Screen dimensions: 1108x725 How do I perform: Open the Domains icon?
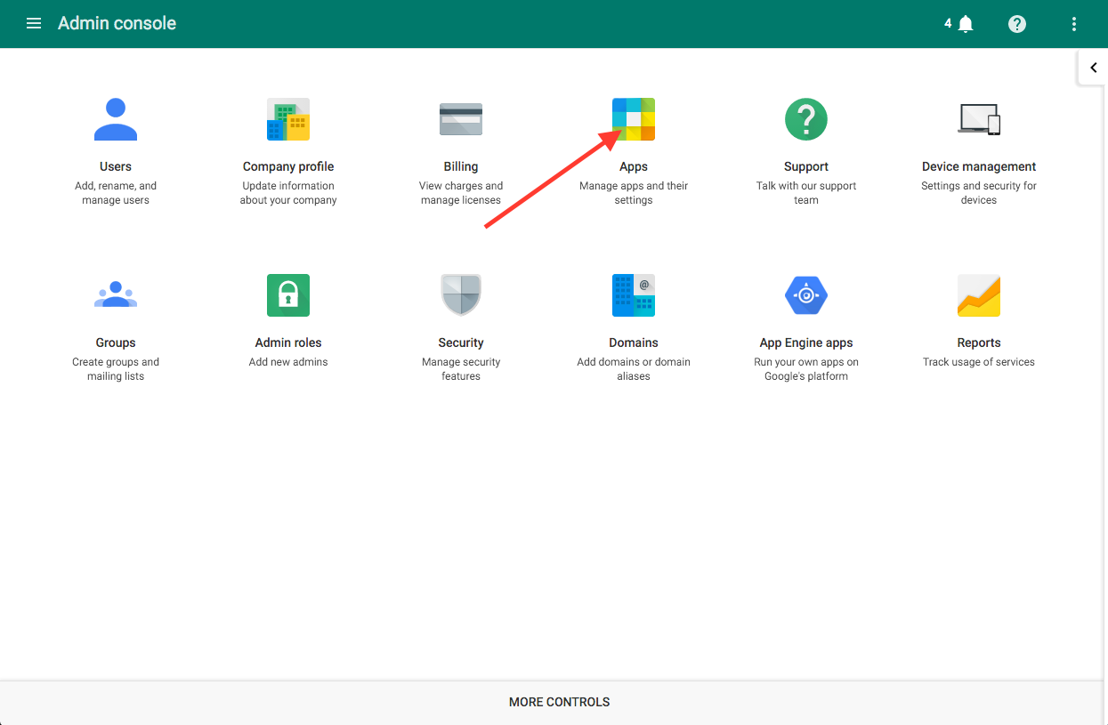(634, 295)
